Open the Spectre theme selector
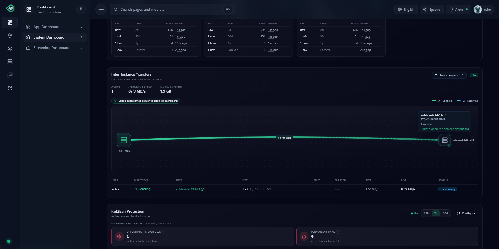This screenshot has height=249, width=499. click(432, 9)
